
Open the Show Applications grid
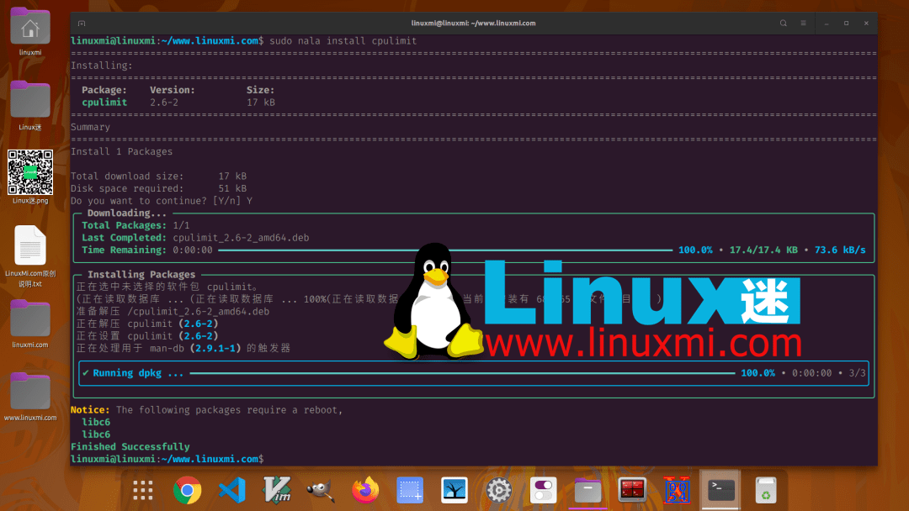coord(142,490)
